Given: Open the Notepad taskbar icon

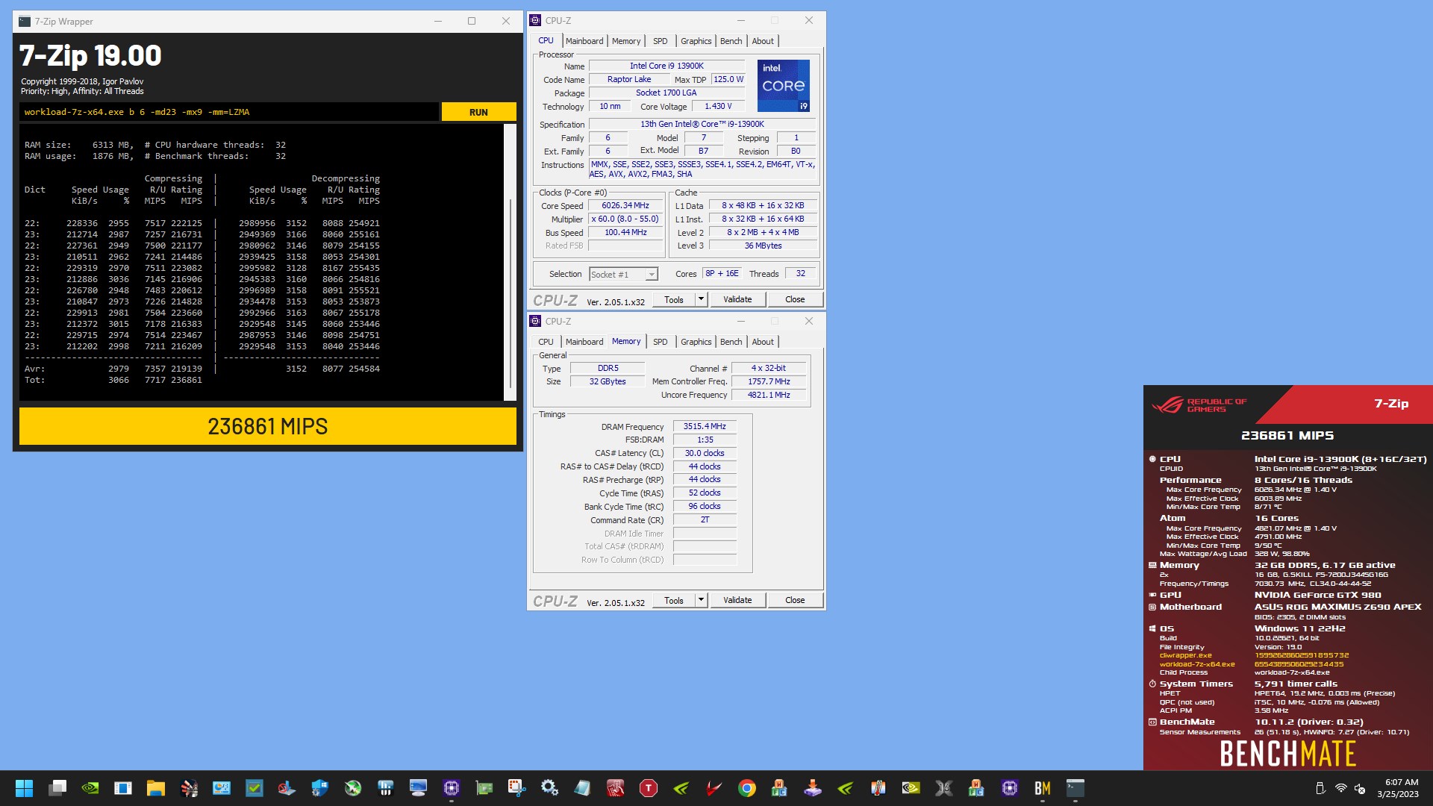Looking at the screenshot, I should tap(583, 788).
